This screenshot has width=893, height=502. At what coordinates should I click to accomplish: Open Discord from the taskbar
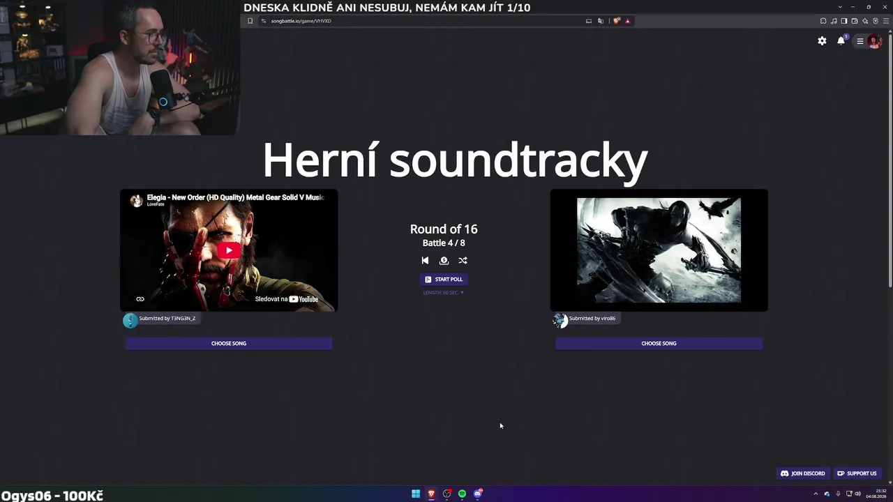pyautogui.click(x=478, y=494)
